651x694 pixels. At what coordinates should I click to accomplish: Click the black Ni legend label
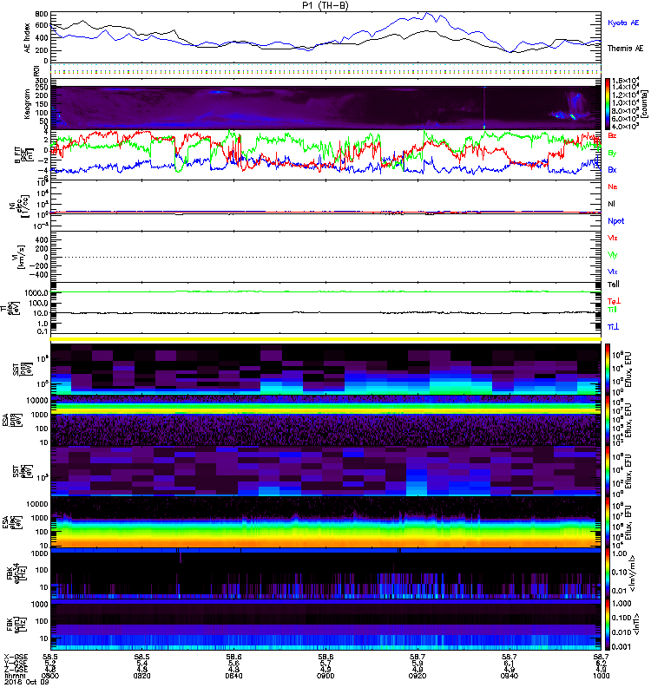[611, 204]
